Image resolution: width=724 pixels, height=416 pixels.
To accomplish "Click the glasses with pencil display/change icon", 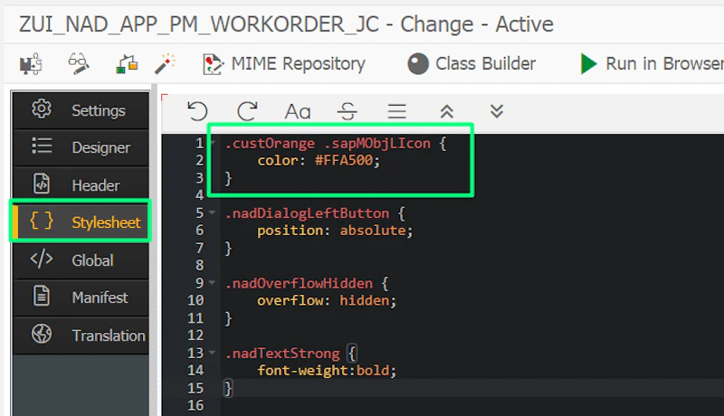I will pyautogui.click(x=79, y=63).
